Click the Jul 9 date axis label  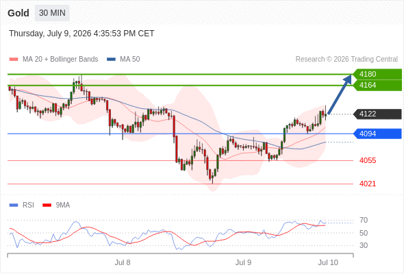coord(243,262)
